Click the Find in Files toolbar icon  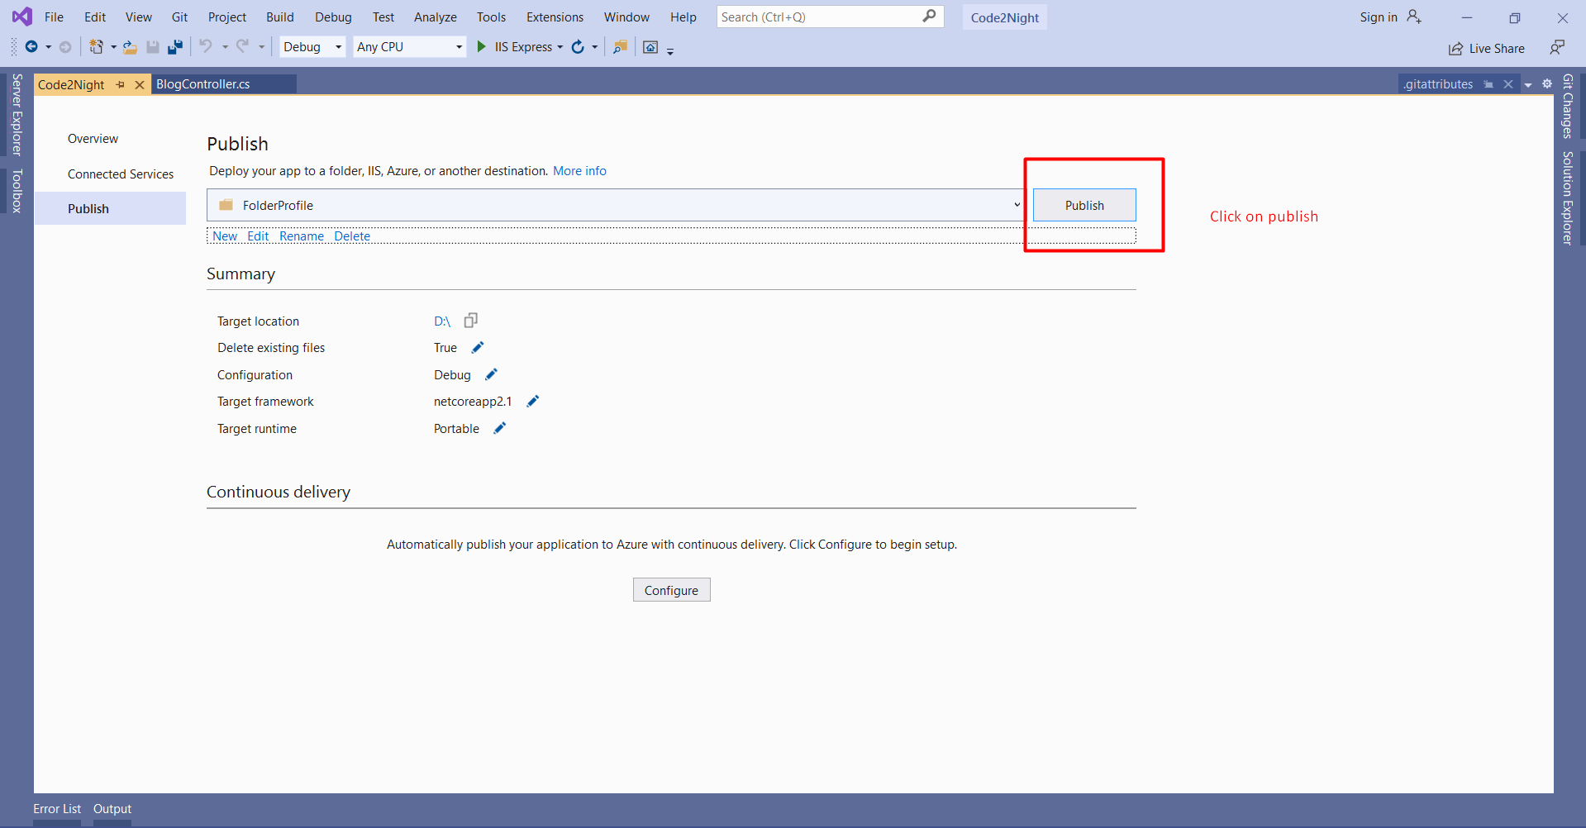tap(620, 47)
